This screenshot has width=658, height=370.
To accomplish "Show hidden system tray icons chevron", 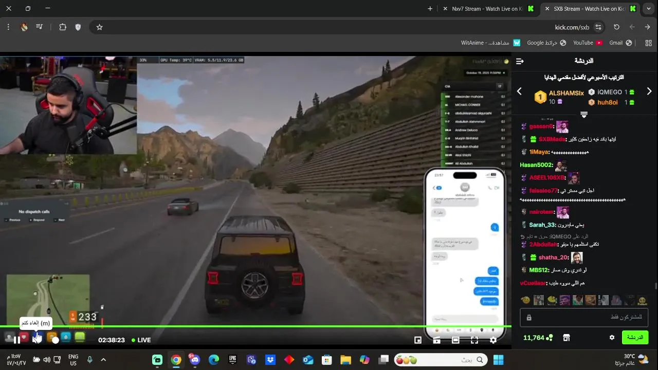I will [x=103, y=360].
